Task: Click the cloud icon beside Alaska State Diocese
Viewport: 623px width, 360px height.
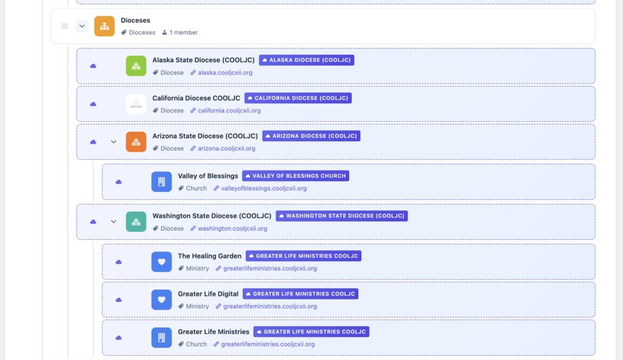Action: tap(93, 66)
